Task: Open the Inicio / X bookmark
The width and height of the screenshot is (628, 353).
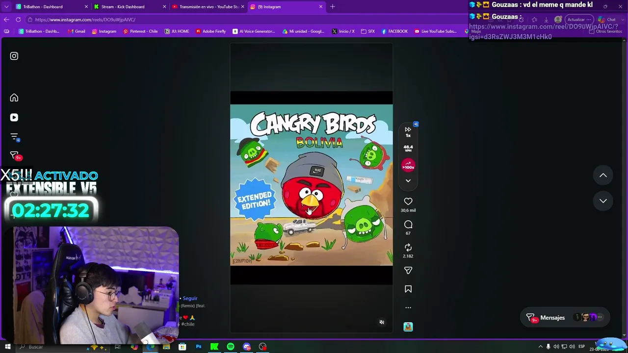Action: point(343,31)
